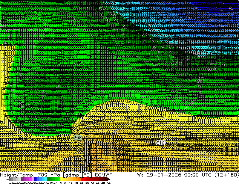This screenshot has width=239, height=184.
Task: Click the [gdmp] unit label
Action: click(72, 175)
